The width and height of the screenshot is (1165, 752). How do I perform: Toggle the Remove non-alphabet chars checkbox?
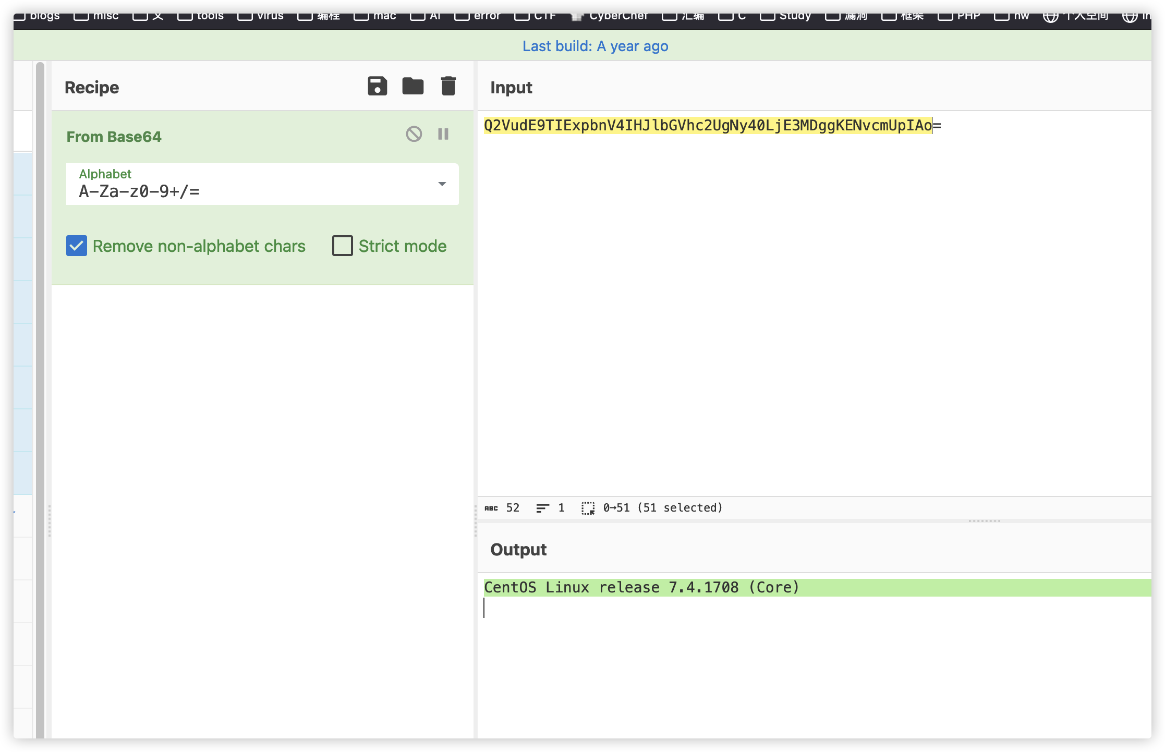(x=77, y=245)
